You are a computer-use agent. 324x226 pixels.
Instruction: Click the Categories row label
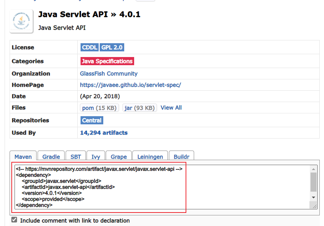(28, 61)
